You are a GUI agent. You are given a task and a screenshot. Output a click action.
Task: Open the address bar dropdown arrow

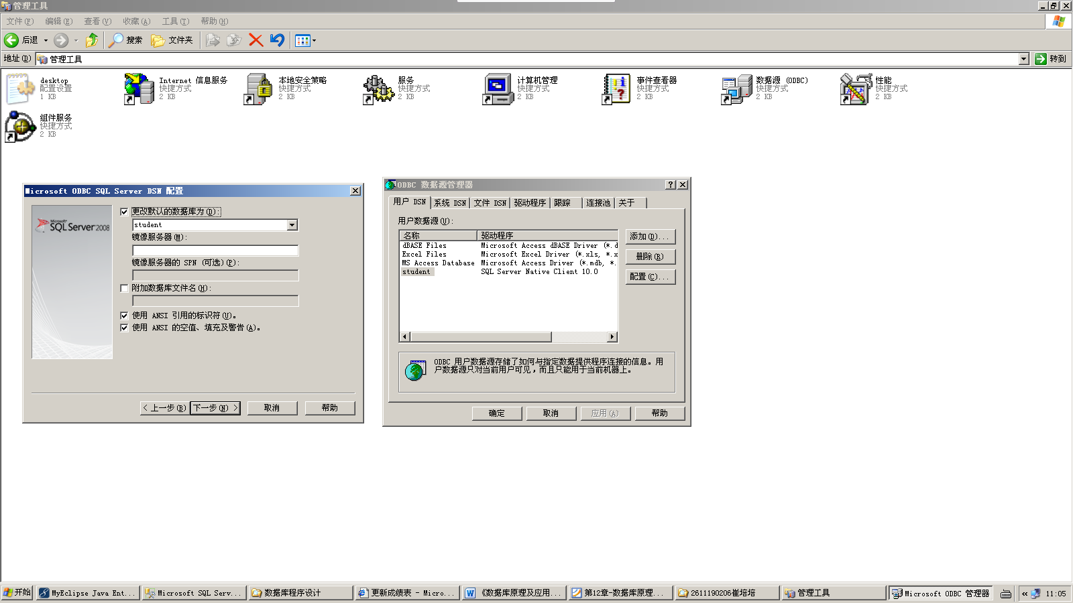1023,59
